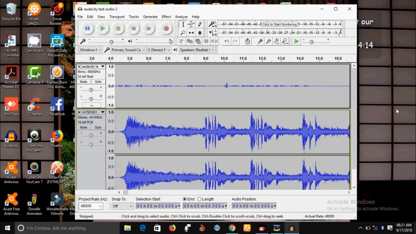Open Speakers (Realtek) output dropdown
416x234 pixels.
click(197, 50)
